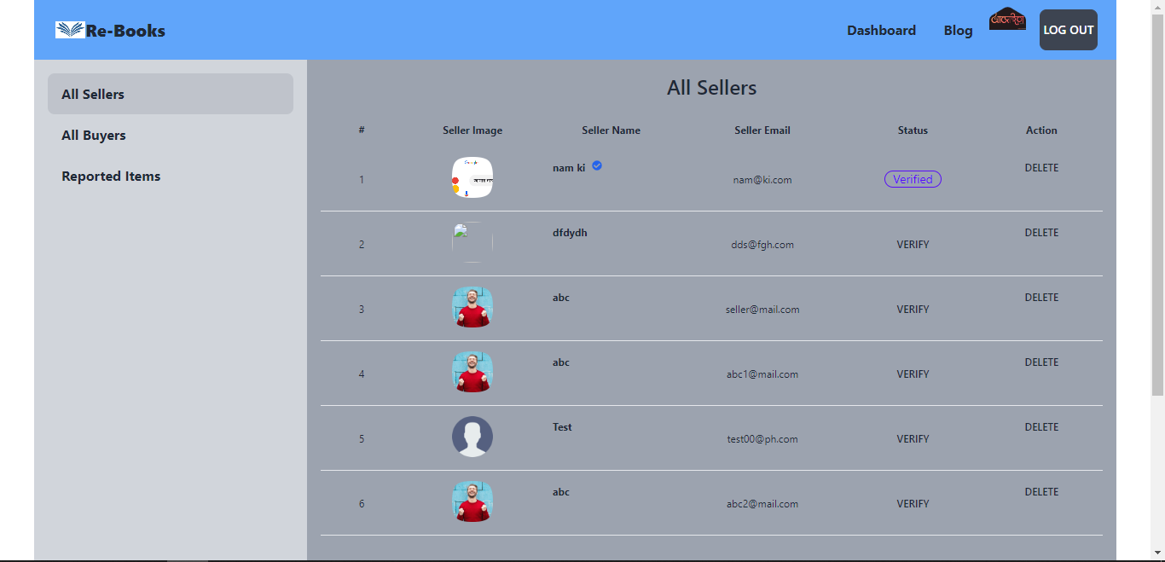1165x562 pixels.
Task: Click the default avatar of Test seller
Action: tap(472, 437)
